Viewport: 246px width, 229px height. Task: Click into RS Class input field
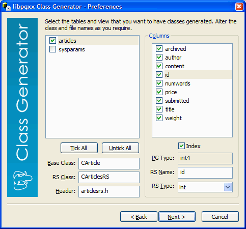(109, 177)
